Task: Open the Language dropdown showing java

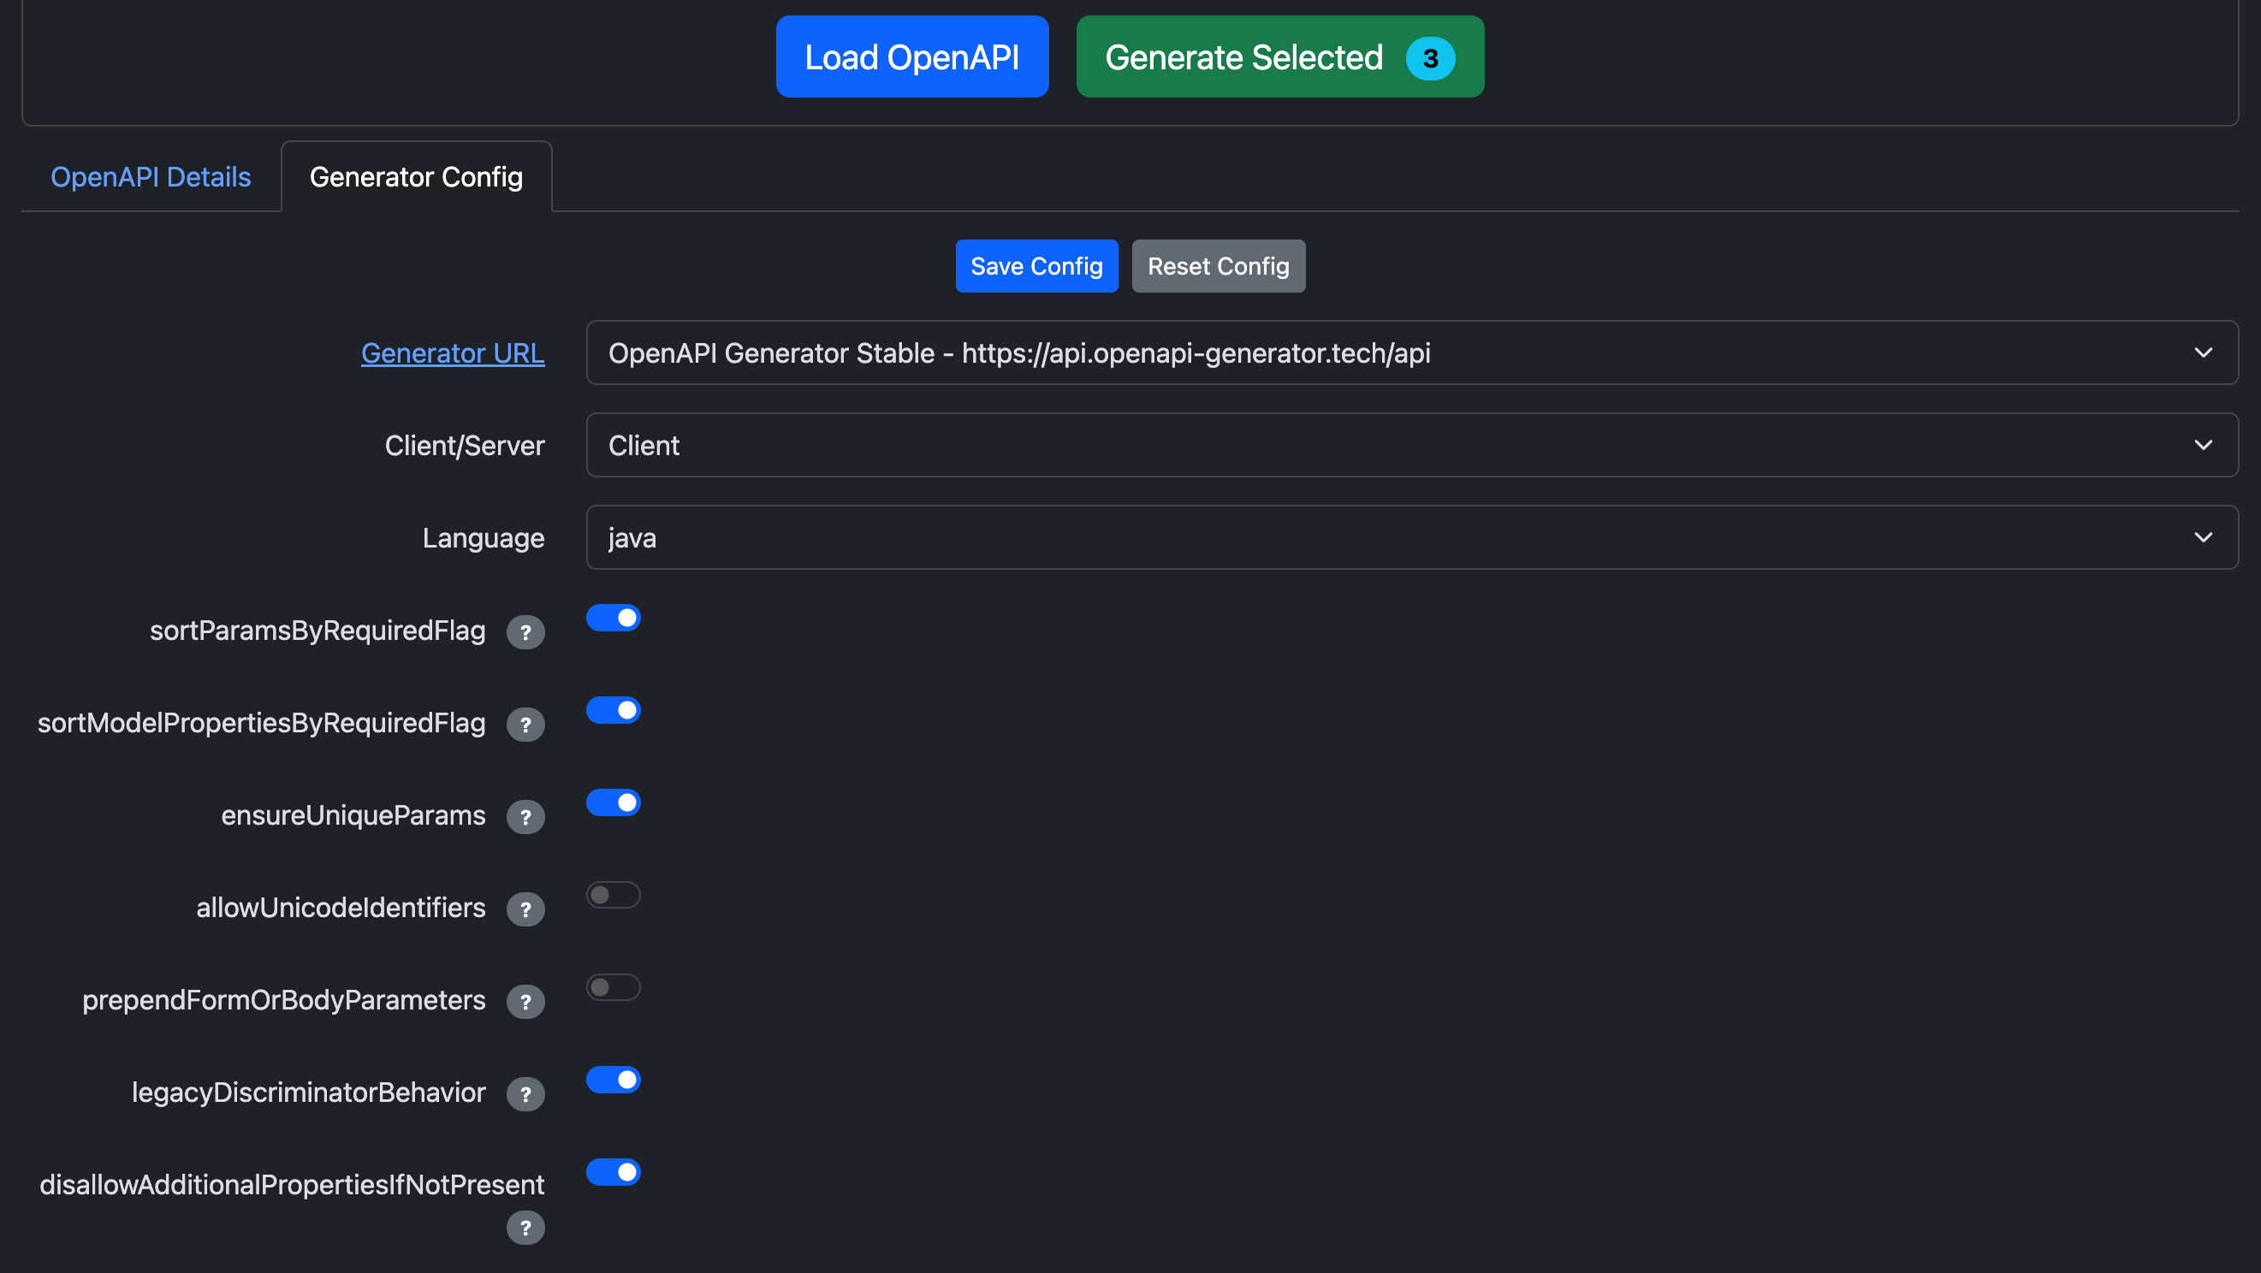Action: tap(1411, 537)
